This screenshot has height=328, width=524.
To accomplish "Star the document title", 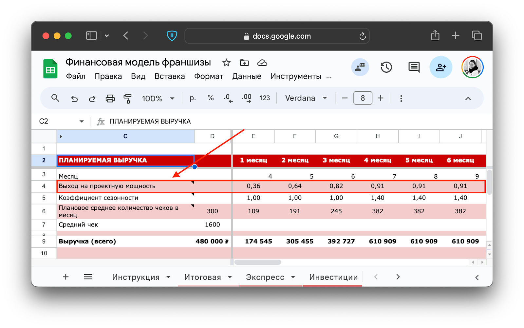I will click(x=226, y=63).
